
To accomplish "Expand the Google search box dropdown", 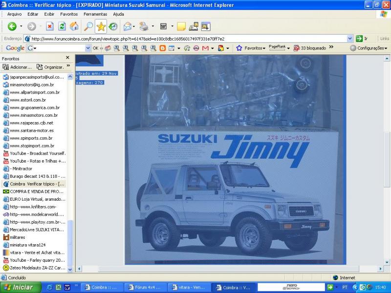I will pos(88,48).
